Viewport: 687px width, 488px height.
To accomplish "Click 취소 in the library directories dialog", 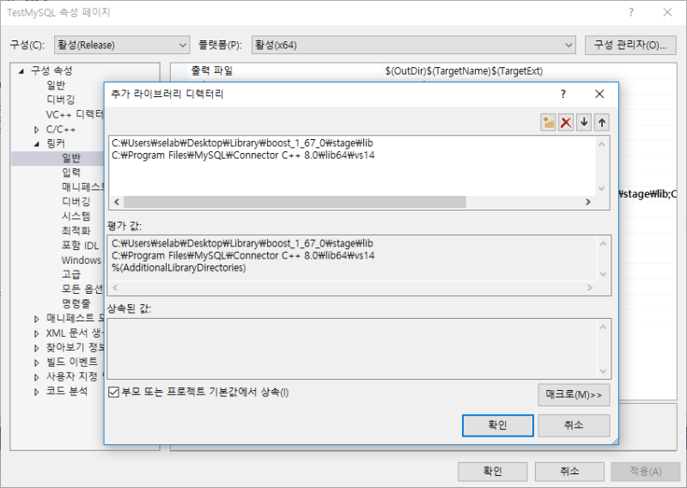I will point(574,425).
